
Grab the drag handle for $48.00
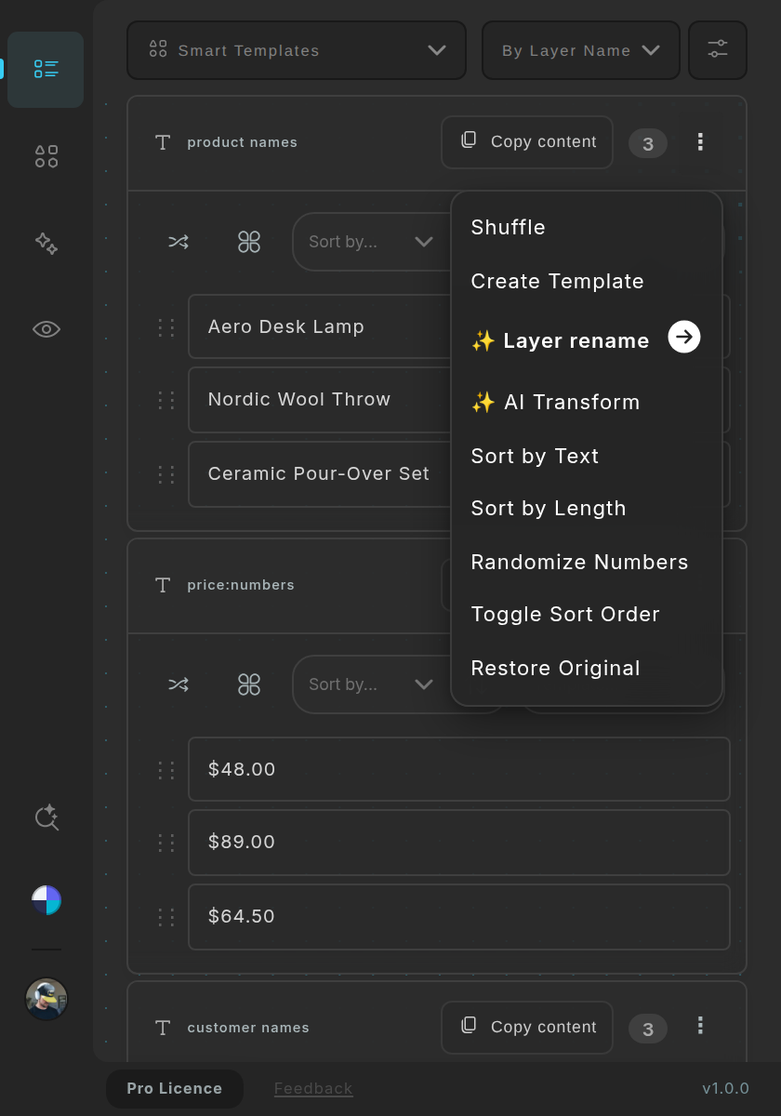pyautogui.click(x=166, y=770)
